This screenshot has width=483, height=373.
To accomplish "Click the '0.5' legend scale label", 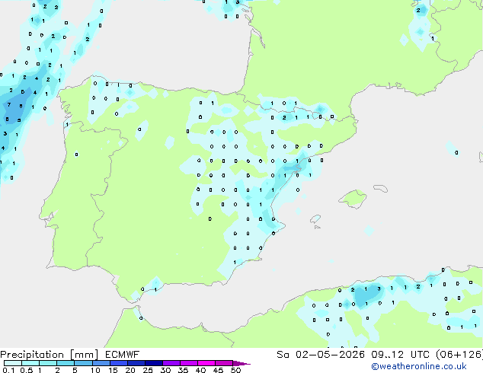I will coord(27,370).
